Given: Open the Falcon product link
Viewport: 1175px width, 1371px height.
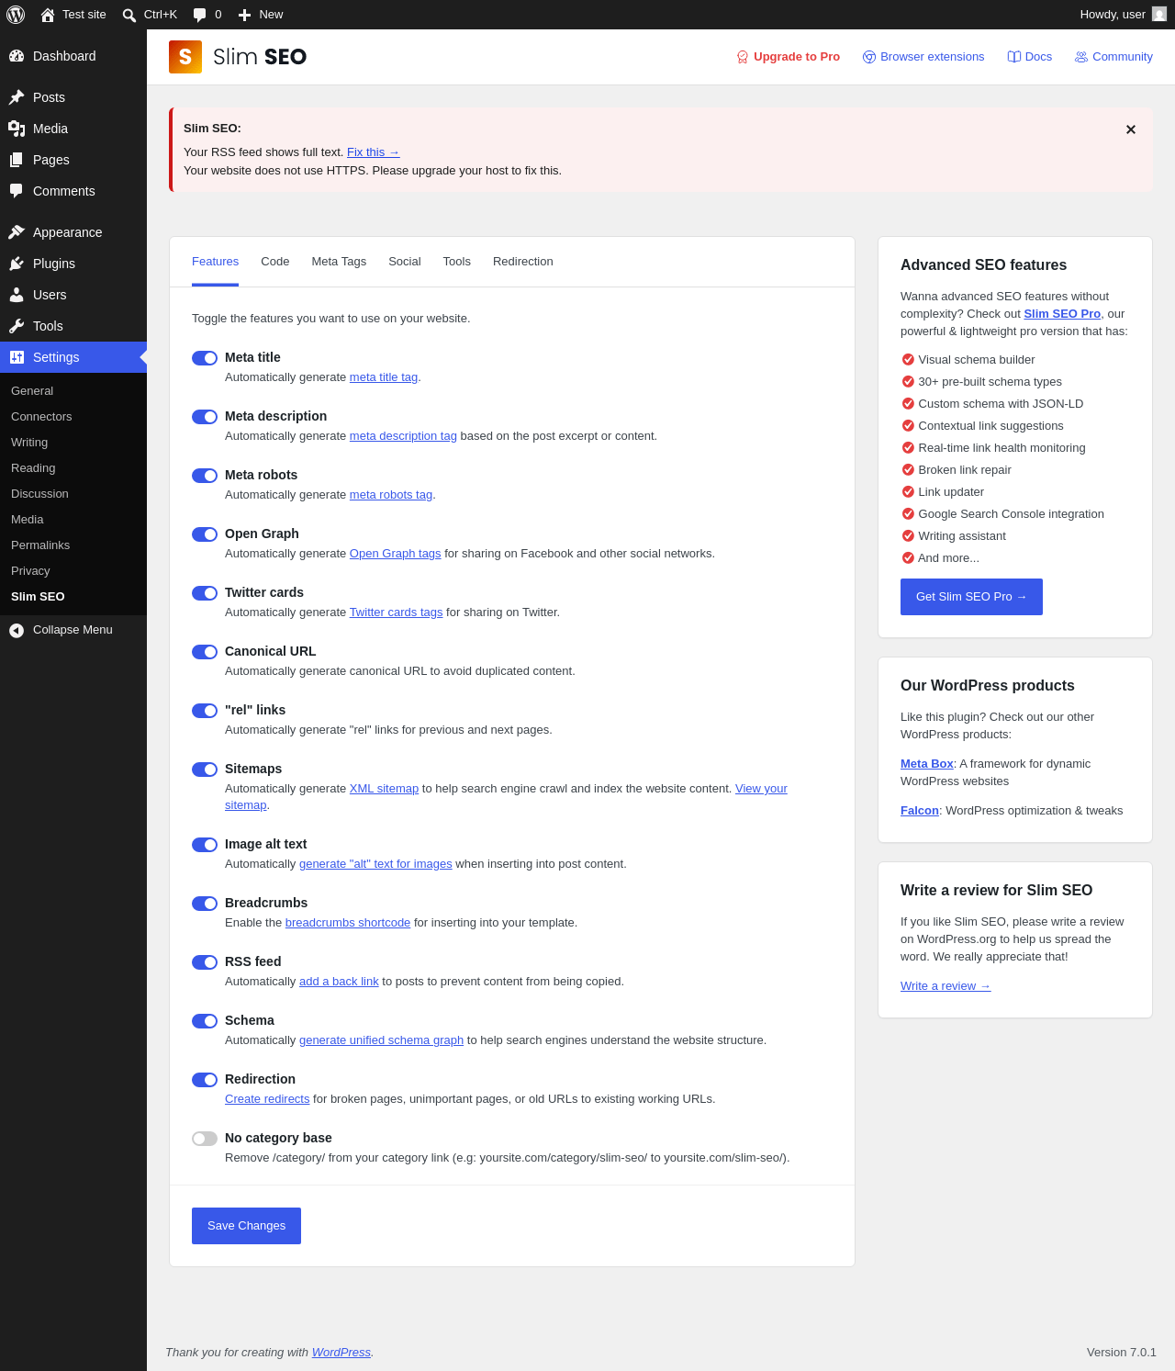Looking at the screenshot, I should (920, 811).
